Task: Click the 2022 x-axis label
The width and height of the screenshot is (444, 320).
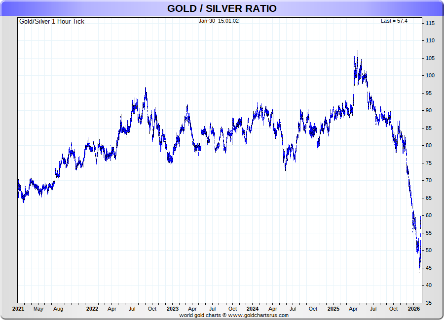Action: point(92,309)
